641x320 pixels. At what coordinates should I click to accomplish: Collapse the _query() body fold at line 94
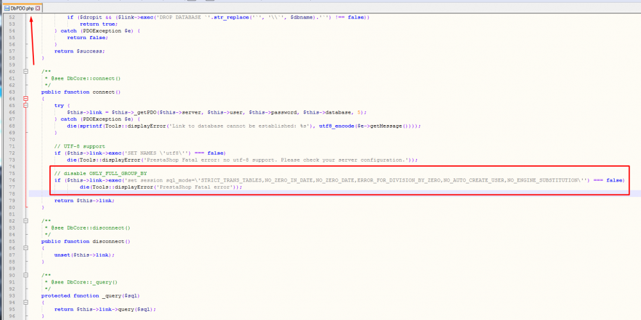point(26,303)
